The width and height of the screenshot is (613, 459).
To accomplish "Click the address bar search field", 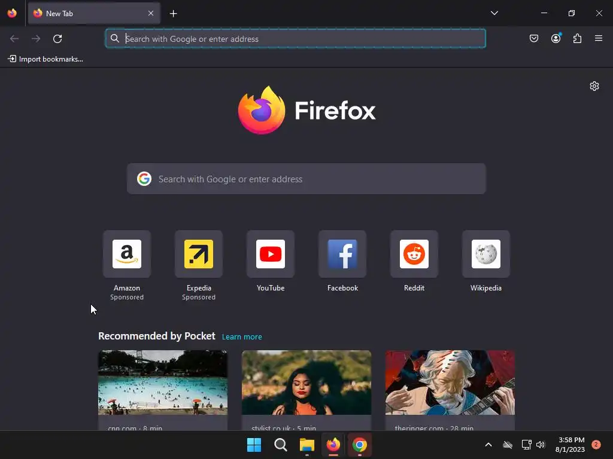I will tap(296, 39).
